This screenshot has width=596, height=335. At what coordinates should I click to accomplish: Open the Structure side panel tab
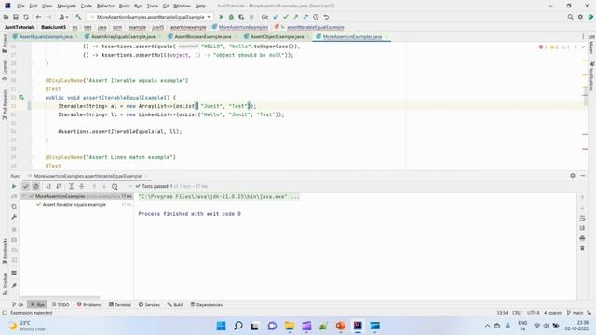4,283
